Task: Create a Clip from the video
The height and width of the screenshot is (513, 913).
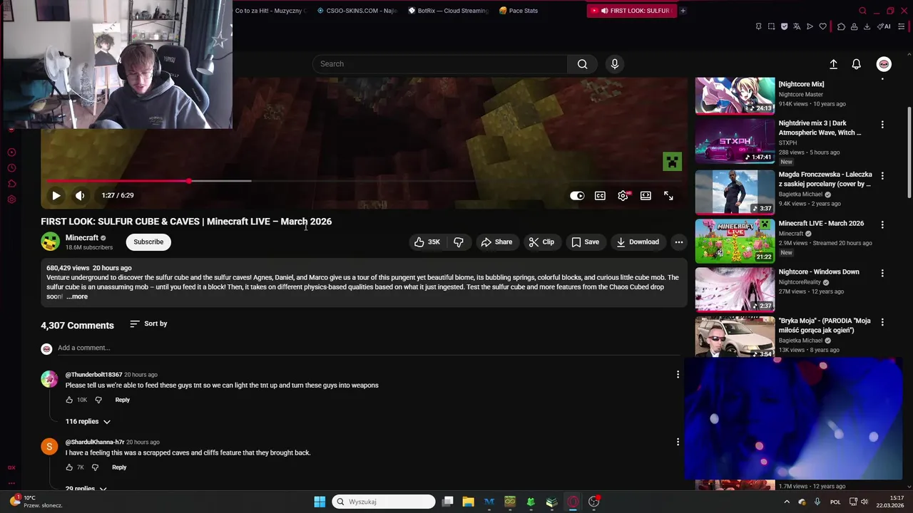Action: coord(541,242)
